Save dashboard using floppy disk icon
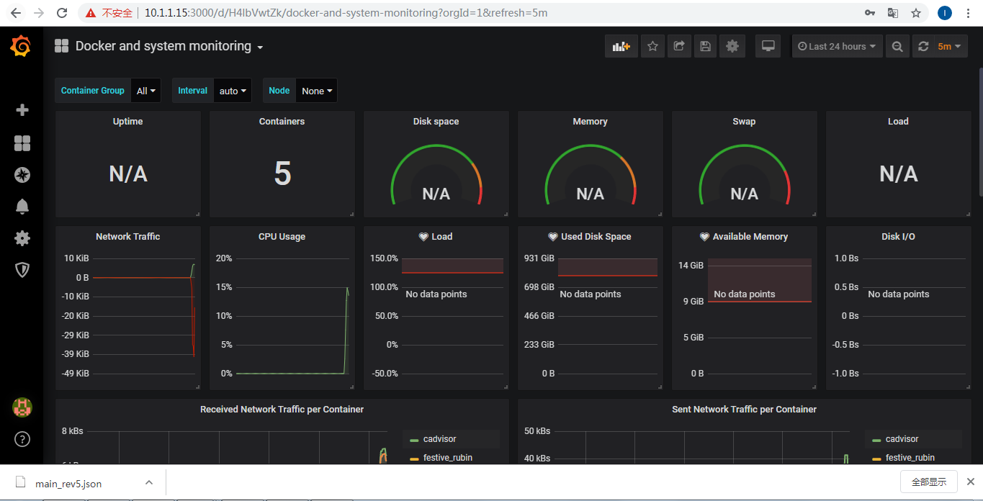Viewport: 983px width, 501px height. pyautogui.click(x=705, y=46)
